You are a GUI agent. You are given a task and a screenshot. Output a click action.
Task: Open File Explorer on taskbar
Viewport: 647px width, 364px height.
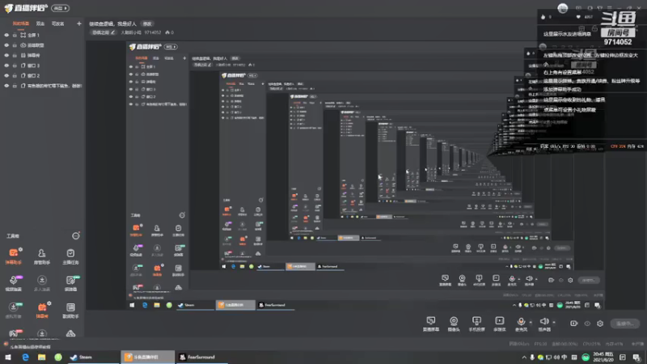(42, 357)
